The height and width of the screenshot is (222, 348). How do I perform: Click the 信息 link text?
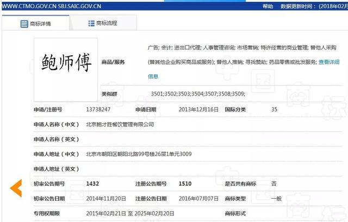click(153, 77)
